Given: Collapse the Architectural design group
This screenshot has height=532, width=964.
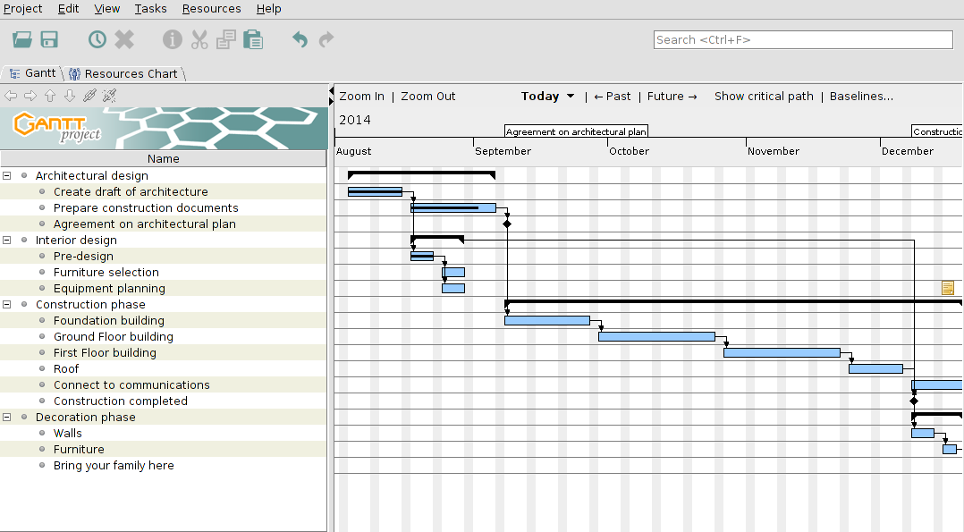Looking at the screenshot, I should click(7, 175).
